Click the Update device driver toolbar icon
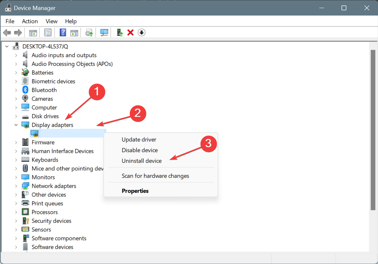This screenshot has height=264, width=378. tap(89, 33)
